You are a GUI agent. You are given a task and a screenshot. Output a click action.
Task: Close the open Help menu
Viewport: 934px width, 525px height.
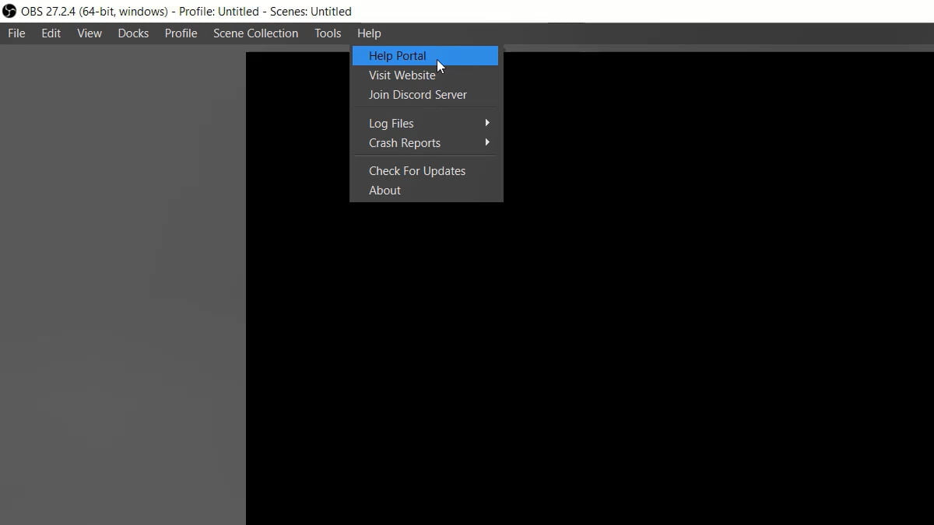point(369,33)
